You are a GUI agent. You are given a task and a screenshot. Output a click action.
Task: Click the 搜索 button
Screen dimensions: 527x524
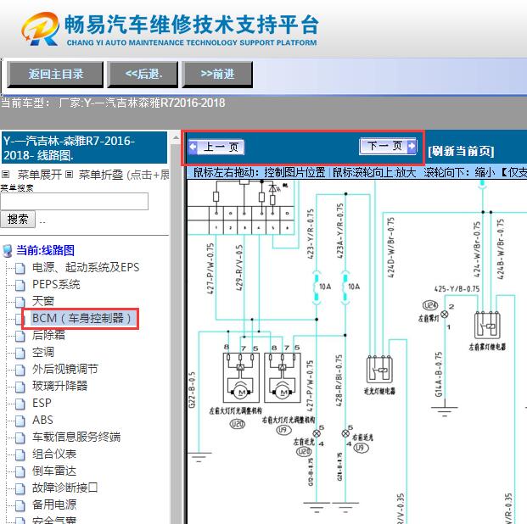point(18,220)
